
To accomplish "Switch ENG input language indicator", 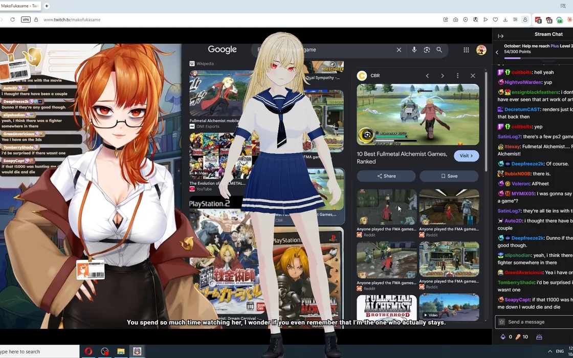I will click(560, 351).
